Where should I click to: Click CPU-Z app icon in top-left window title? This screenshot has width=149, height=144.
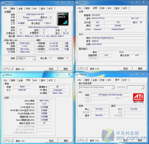pyautogui.click(x=3, y=3)
